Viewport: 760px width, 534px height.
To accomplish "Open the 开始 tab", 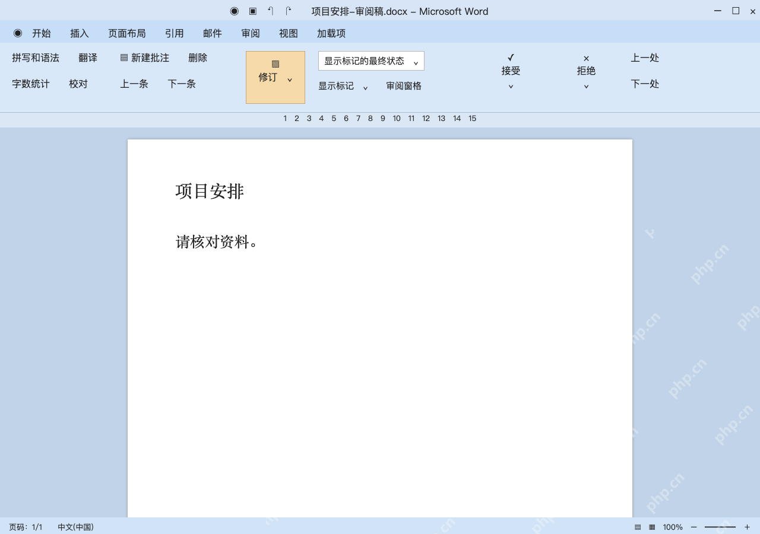I will (x=42, y=33).
